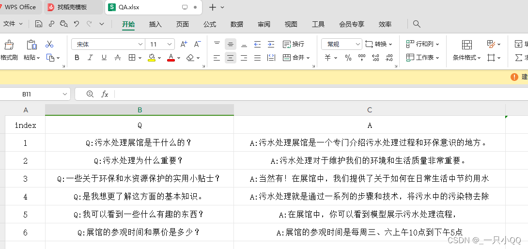Open the fill color dropdown arrow

pyautogui.click(x=159, y=58)
